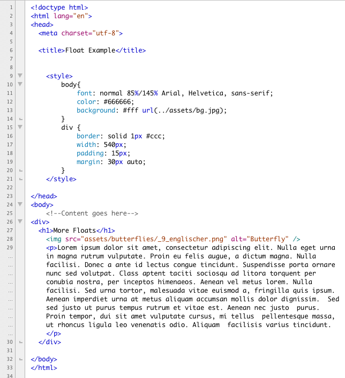The height and width of the screenshot is (378, 345).
Task: Click line number 29 in the gutter
Action: pos(10,248)
